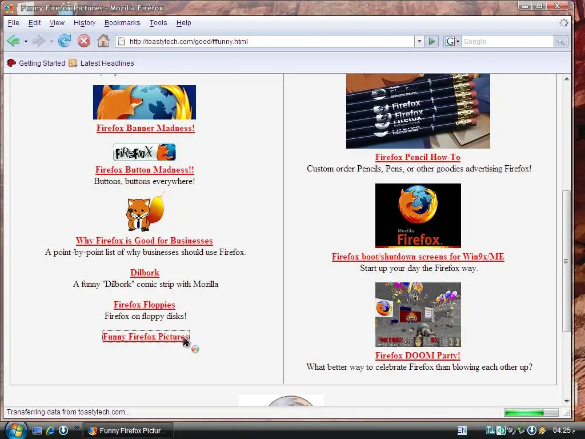Open the View menu
This screenshot has width=585, height=439.
(x=57, y=23)
